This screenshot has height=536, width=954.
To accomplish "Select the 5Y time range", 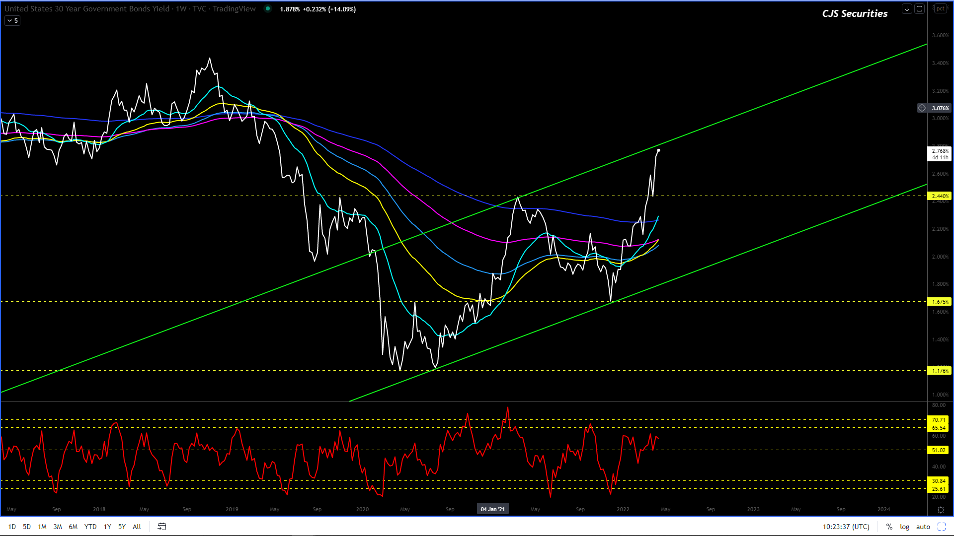I will [122, 527].
